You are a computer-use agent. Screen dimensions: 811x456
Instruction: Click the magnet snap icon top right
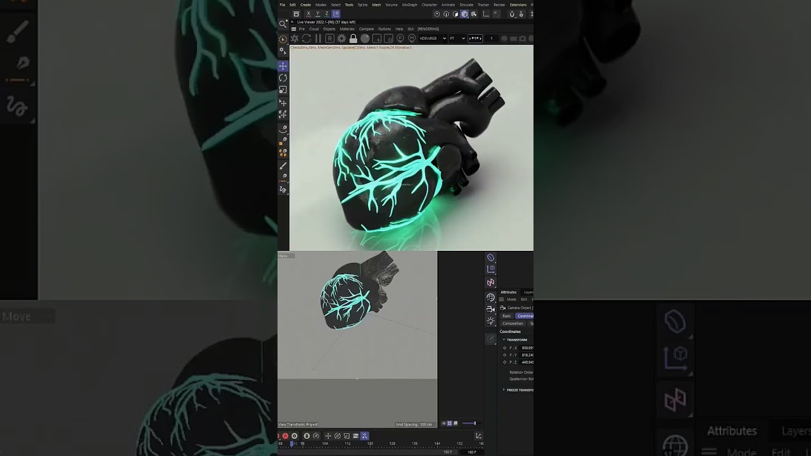[x=512, y=14]
